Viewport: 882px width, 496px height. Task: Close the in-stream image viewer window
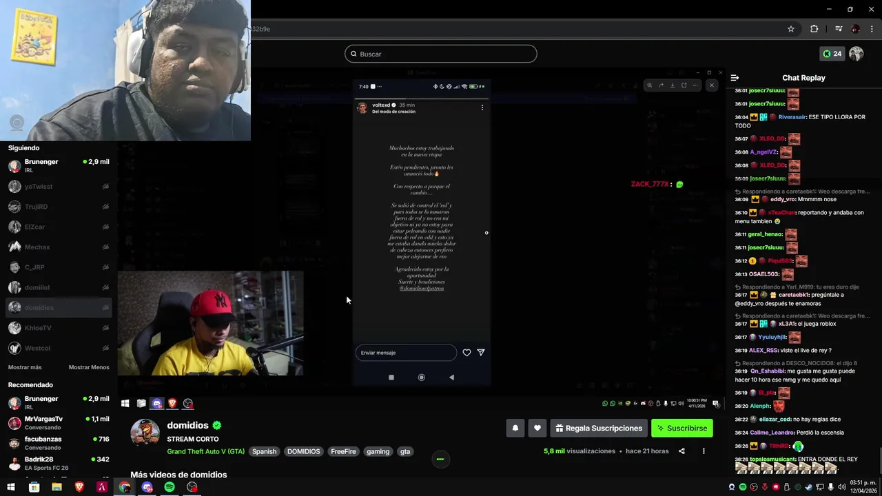pos(712,85)
